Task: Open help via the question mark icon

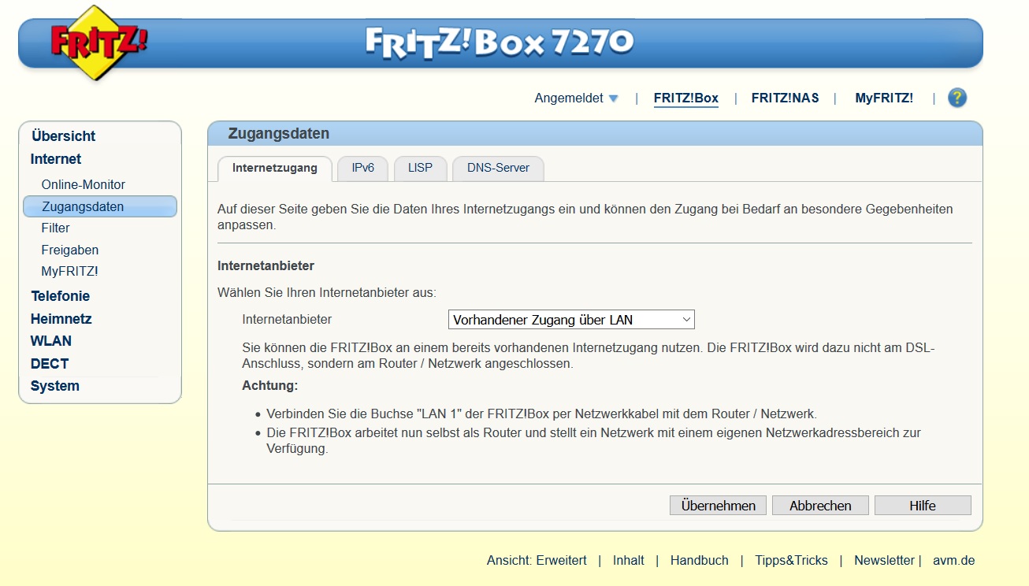Action: pos(957,98)
